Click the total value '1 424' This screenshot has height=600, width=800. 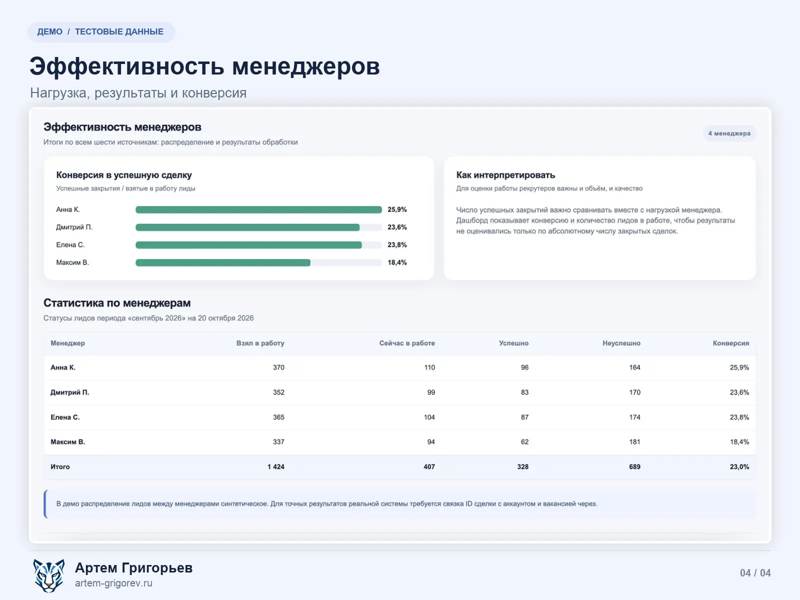tap(276, 466)
